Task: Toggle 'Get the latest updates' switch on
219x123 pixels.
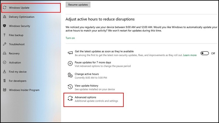Action: pos(204,53)
